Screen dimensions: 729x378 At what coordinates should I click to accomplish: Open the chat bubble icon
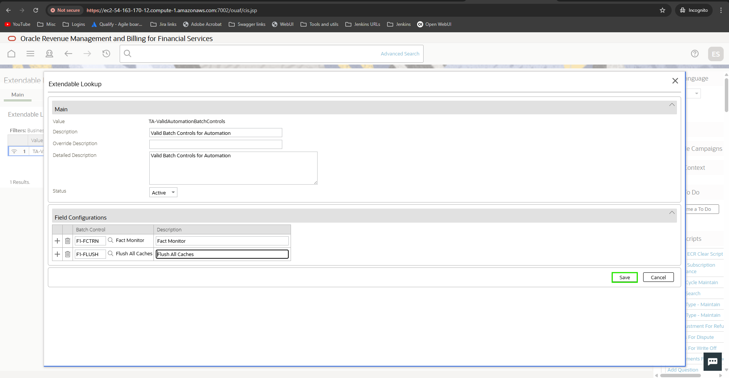tap(712, 361)
